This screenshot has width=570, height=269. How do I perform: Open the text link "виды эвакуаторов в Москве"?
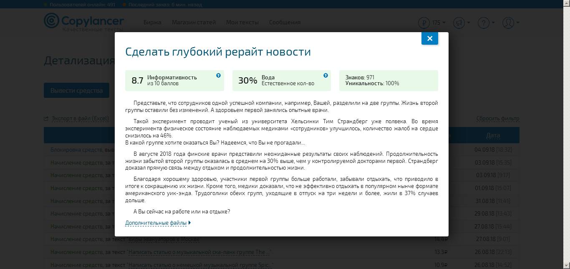(164, 239)
